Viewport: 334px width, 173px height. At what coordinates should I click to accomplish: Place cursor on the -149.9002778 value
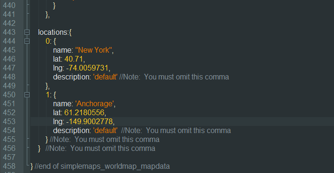click(89, 121)
